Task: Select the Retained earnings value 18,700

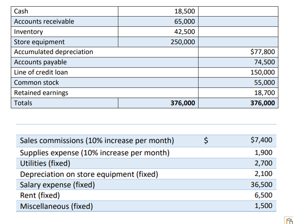Action: click(x=264, y=93)
